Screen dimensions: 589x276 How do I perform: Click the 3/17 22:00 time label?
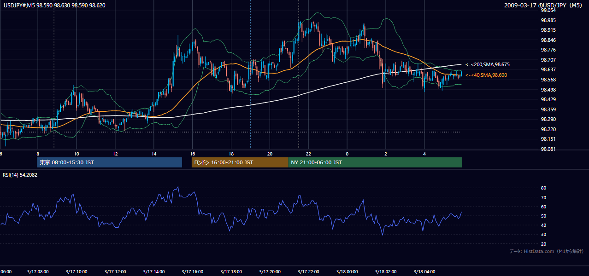(309, 272)
